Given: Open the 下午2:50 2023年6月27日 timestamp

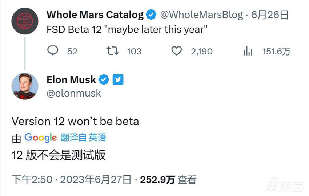Looking at the screenshot, I should pyautogui.click(x=71, y=180).
